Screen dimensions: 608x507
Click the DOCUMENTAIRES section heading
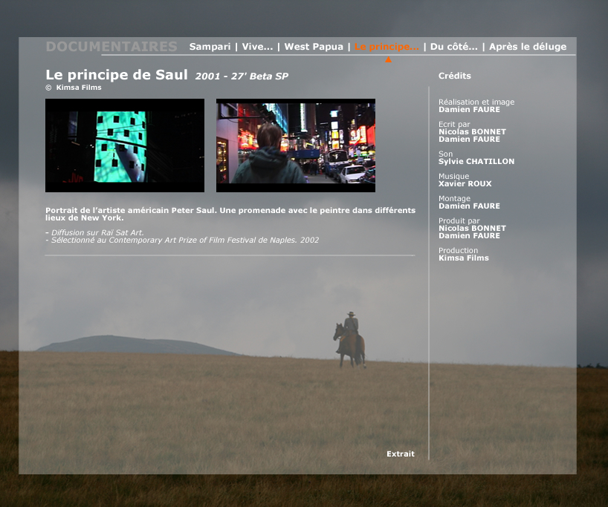pyautogui.click(x=111, y=47)
